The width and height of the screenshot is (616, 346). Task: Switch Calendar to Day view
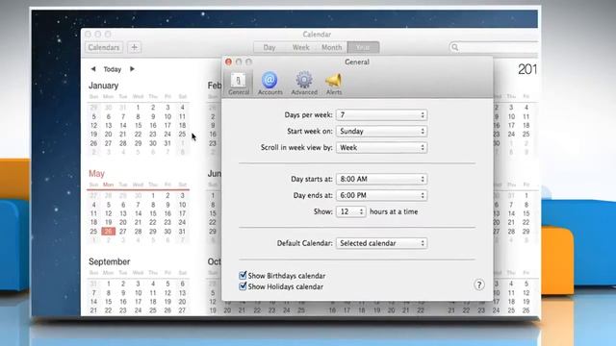point(269,47)
